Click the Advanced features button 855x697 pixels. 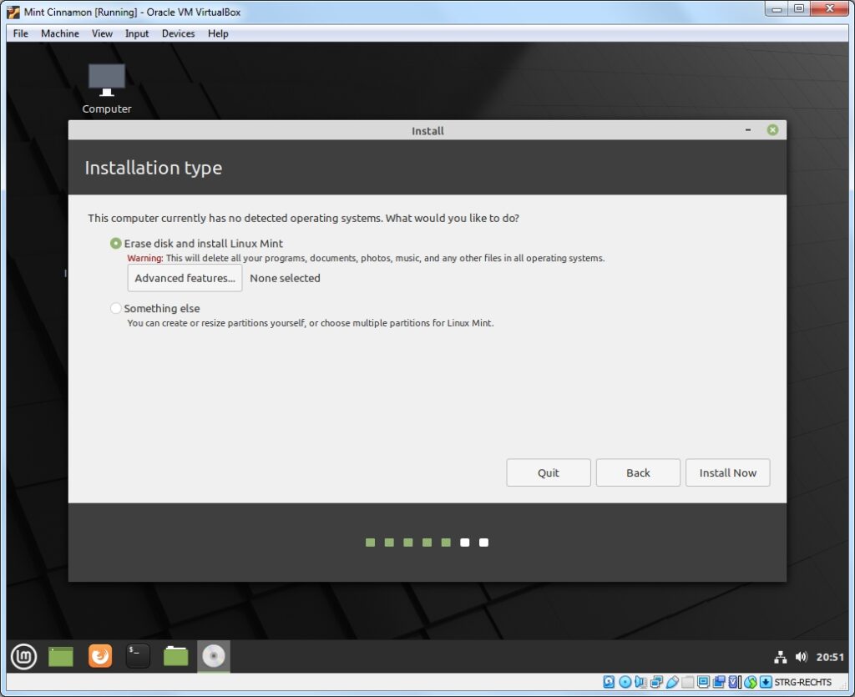tap(185, 278)
